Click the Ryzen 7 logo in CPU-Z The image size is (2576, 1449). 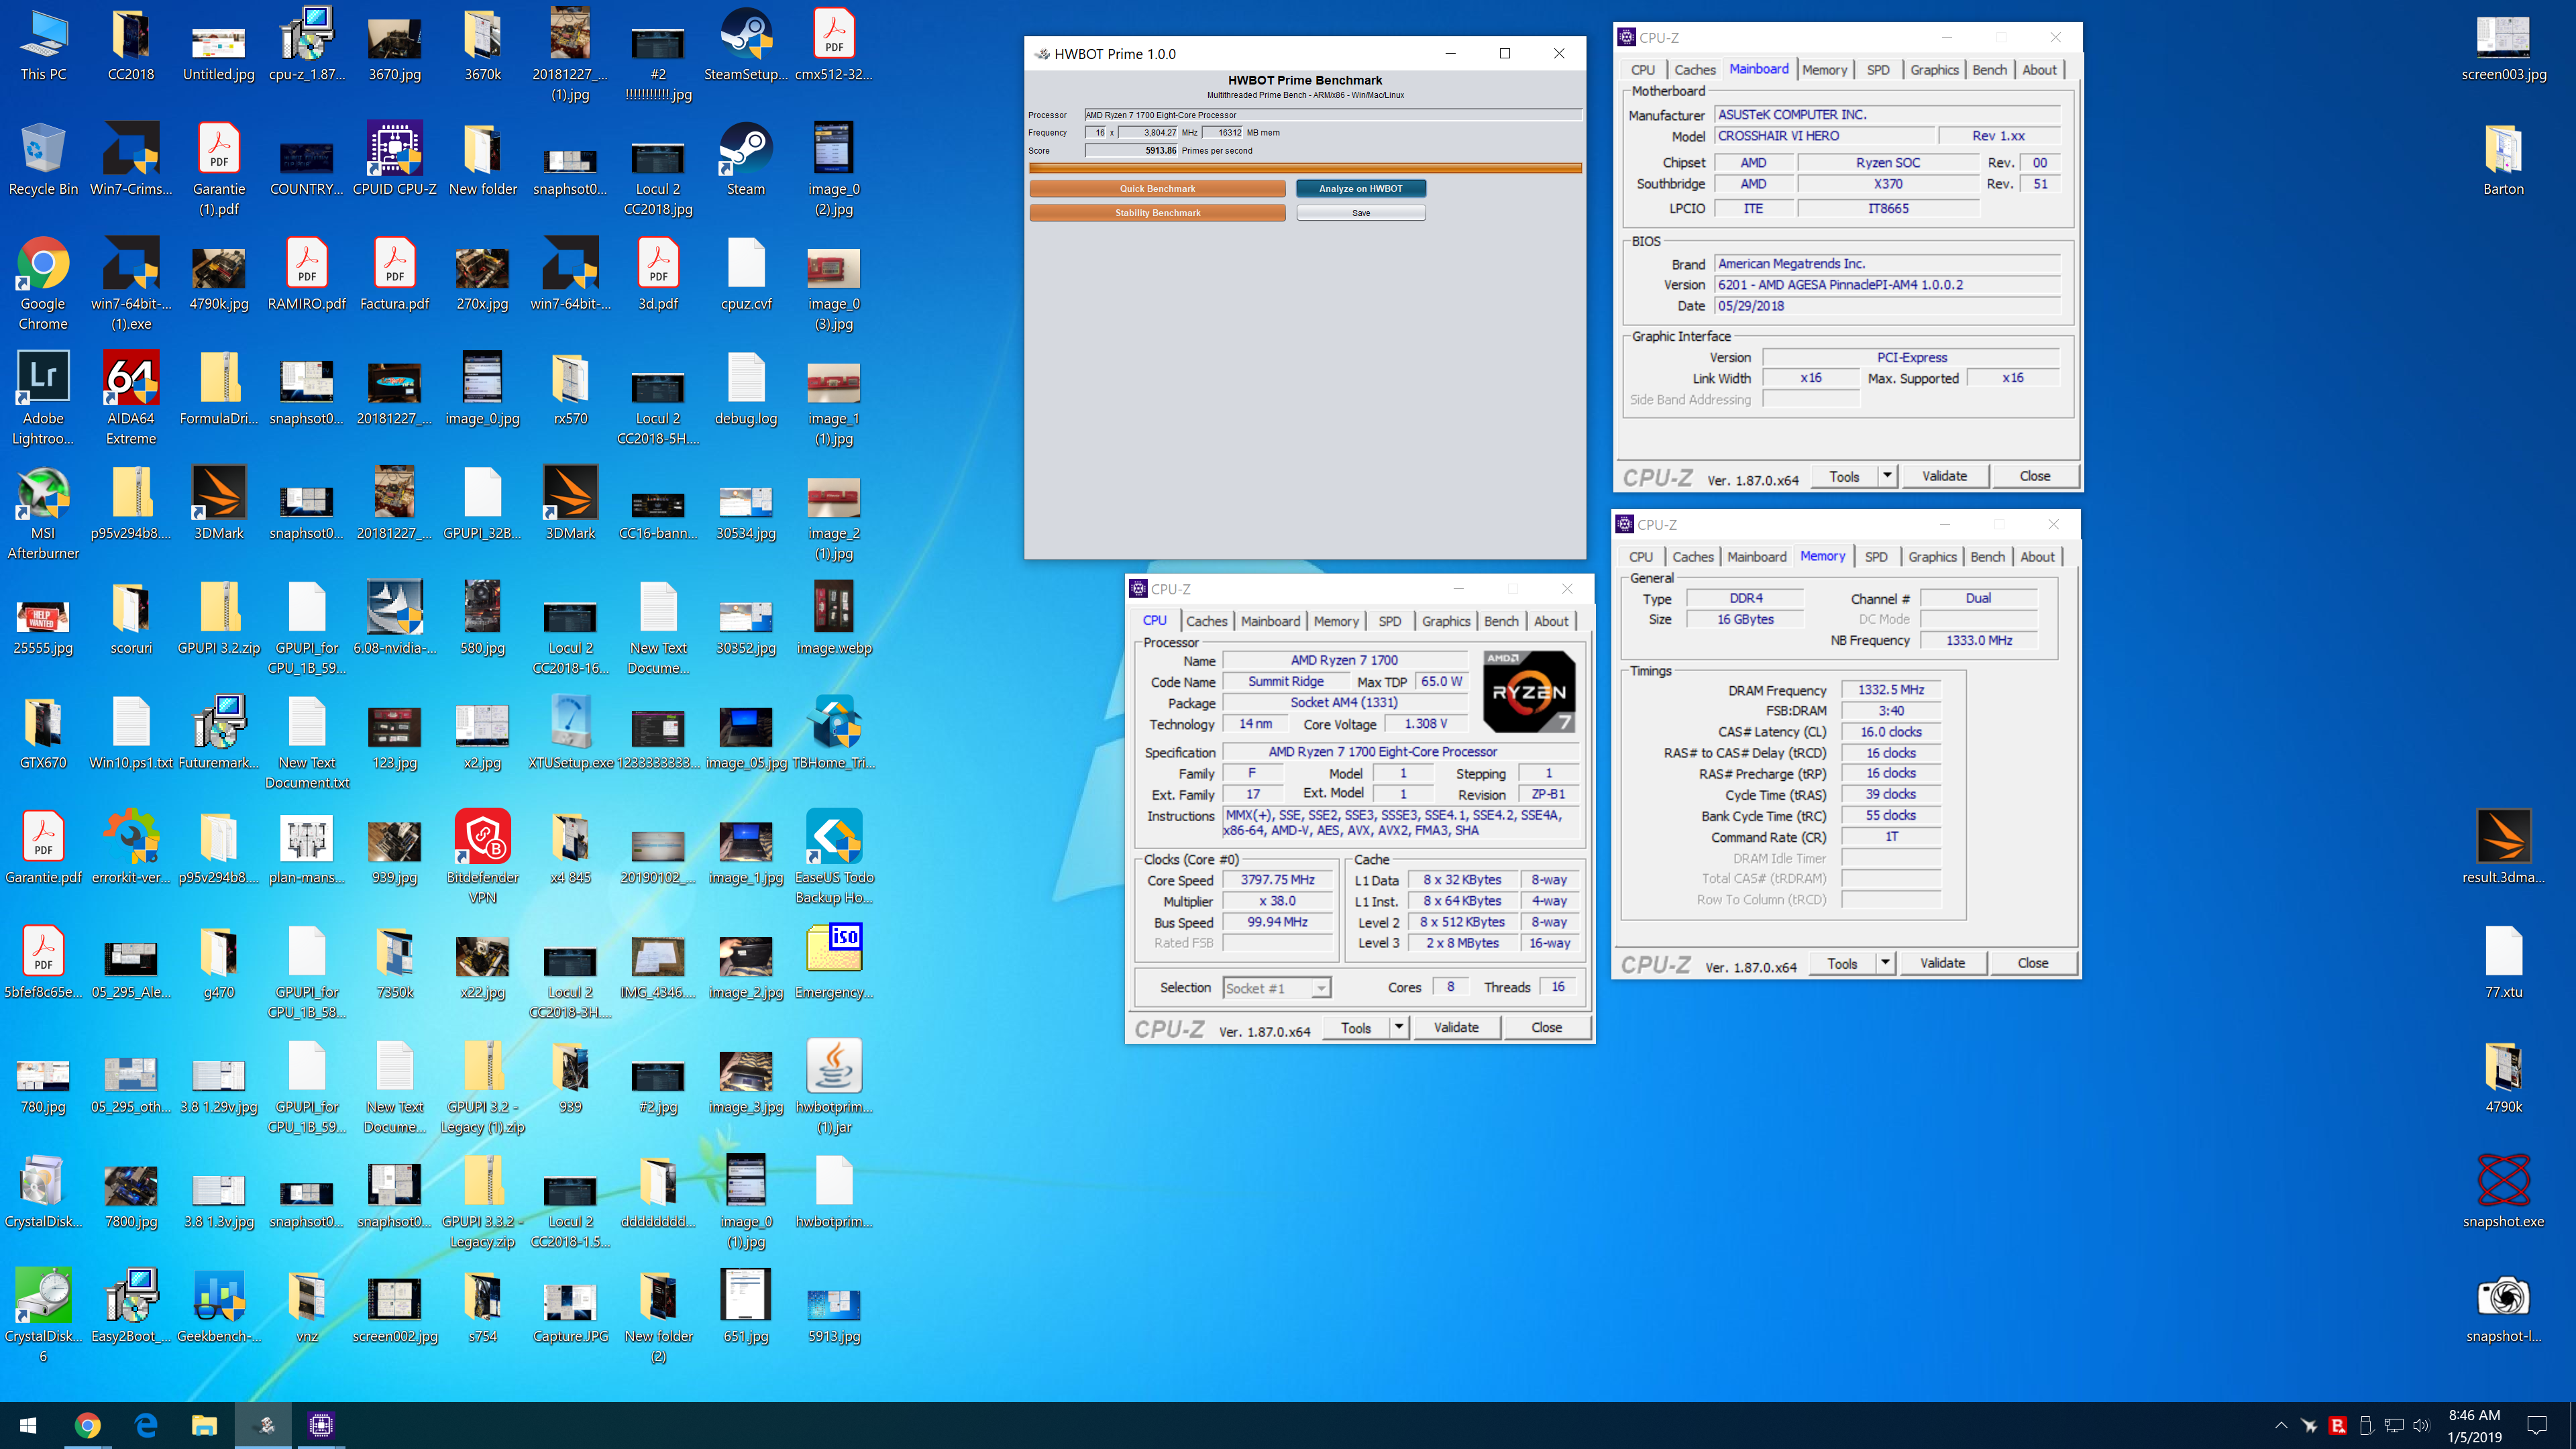tap(1528, 691)
